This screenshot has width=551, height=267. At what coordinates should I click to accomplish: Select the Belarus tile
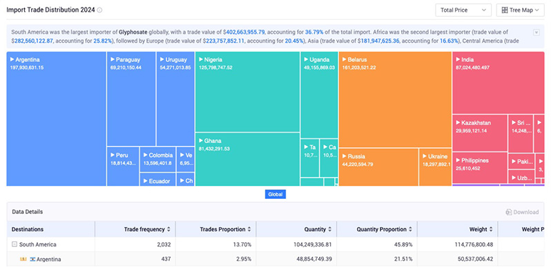(395, 100)
